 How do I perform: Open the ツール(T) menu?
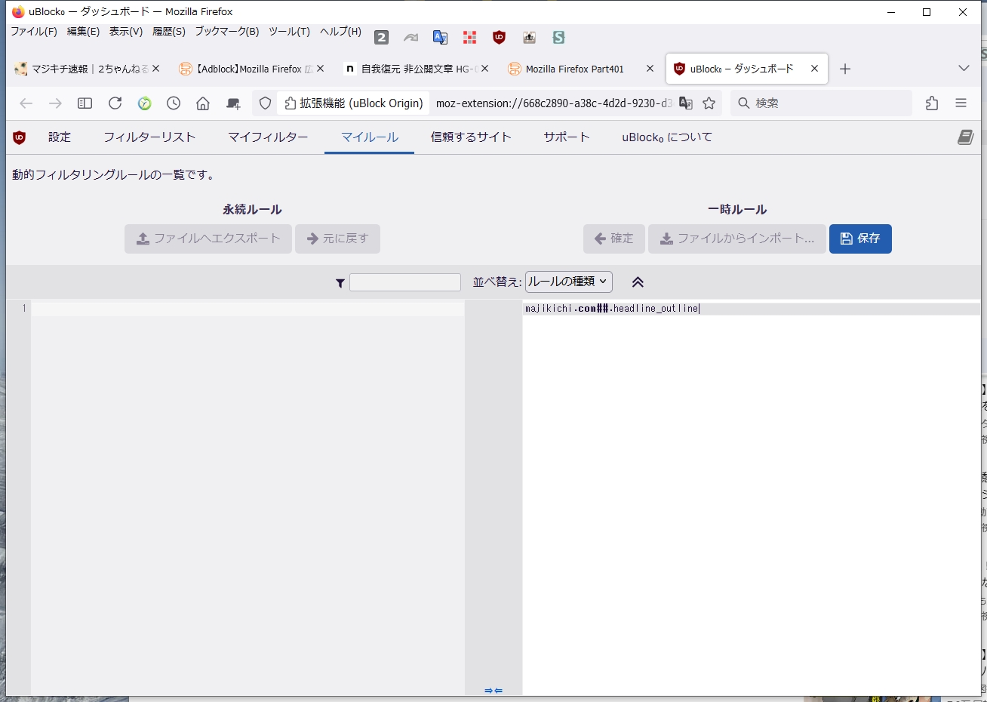pyautogui.click(x=289, y=32)
